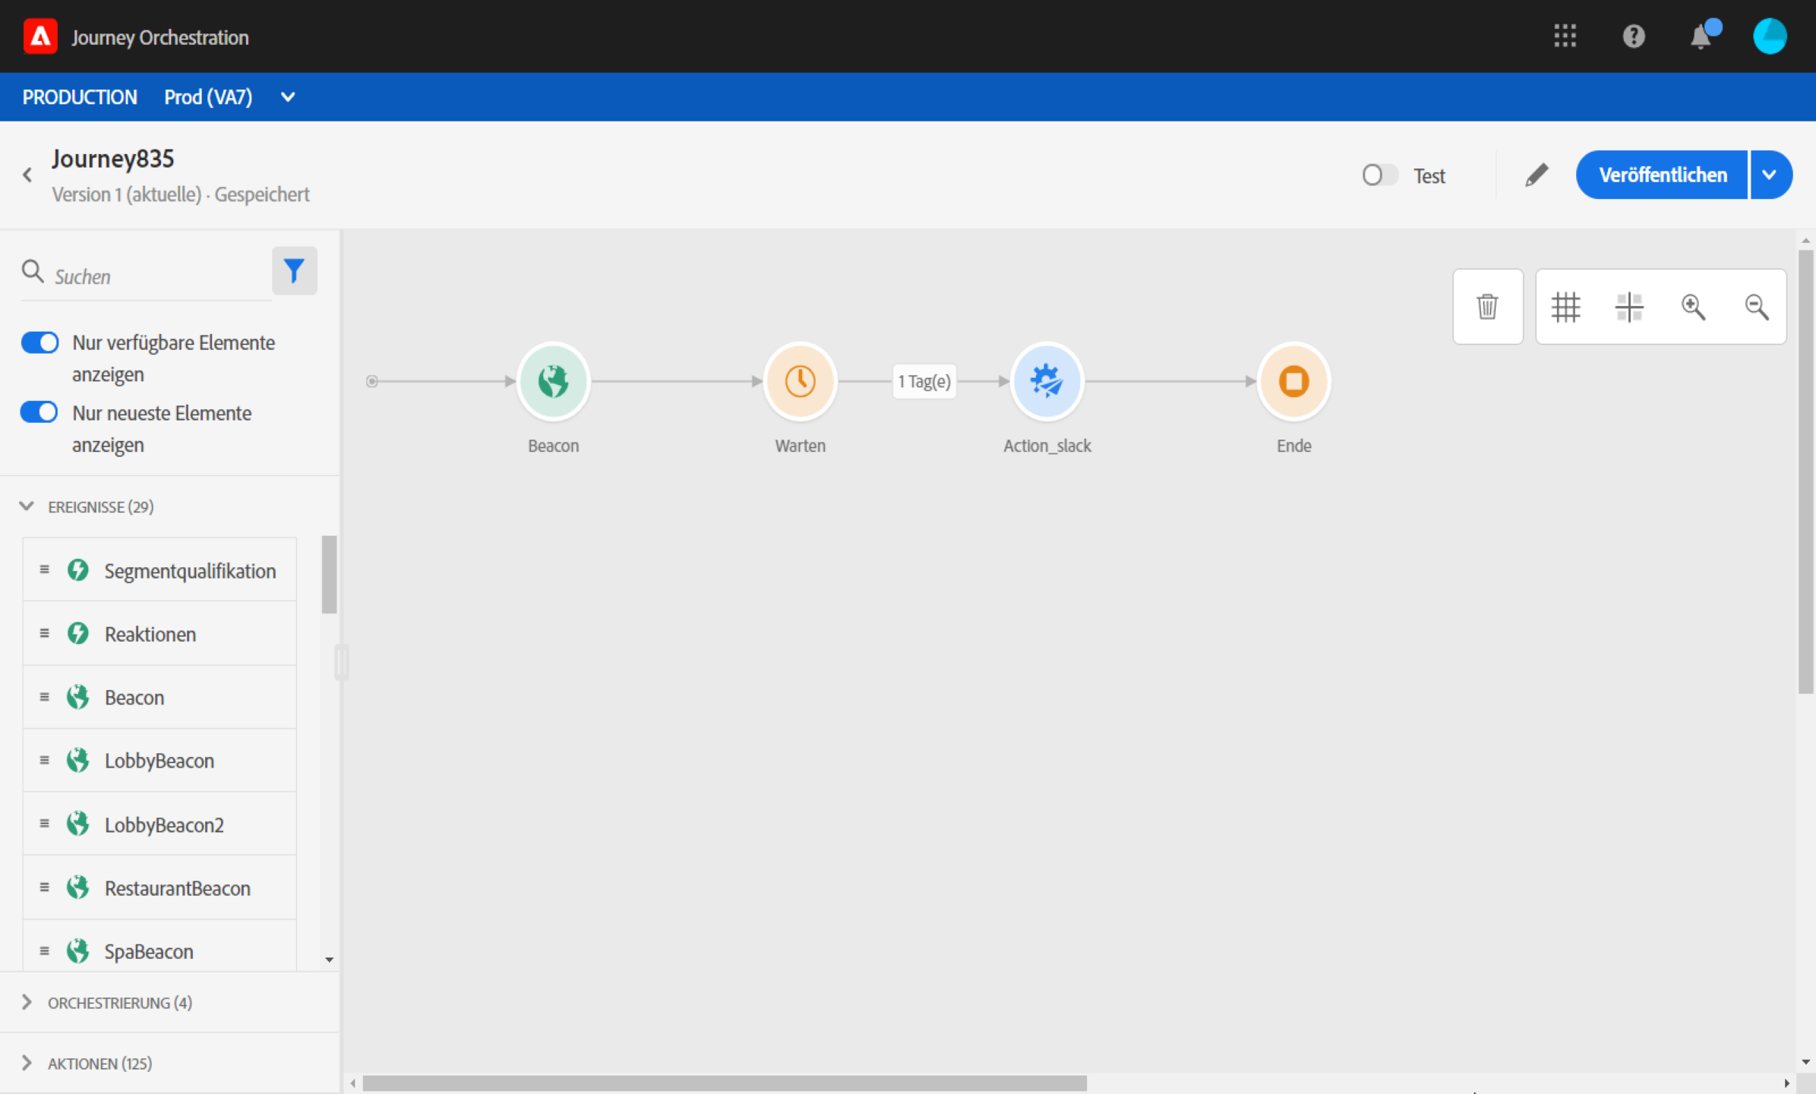The height and width of the screenshot is (1094, 1816).
Task: Zoom out on the journey canvas
Action: click(x=1757, y=307)
